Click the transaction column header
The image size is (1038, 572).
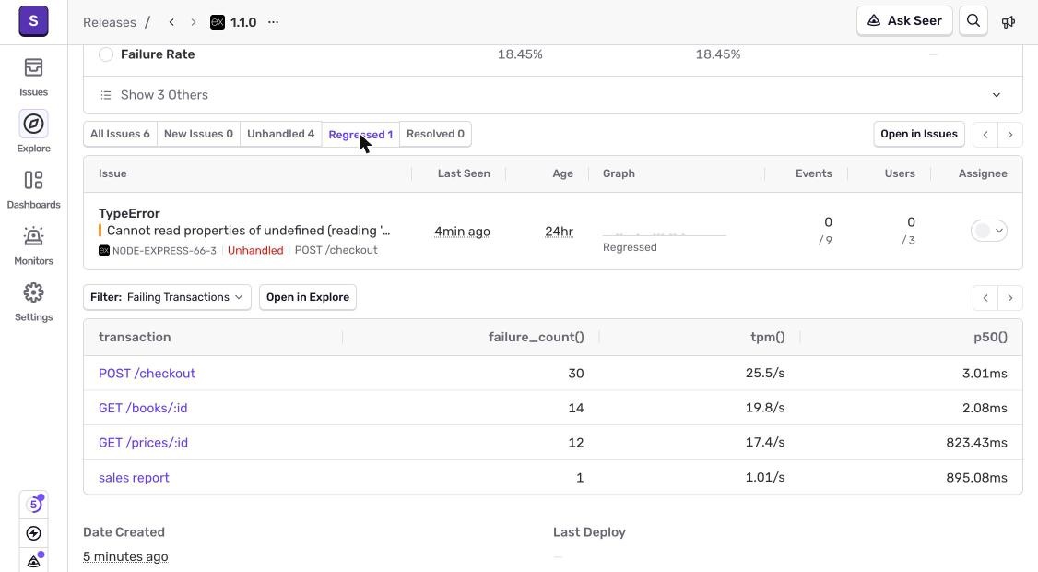pyautogui.click(x=135, y=337)
